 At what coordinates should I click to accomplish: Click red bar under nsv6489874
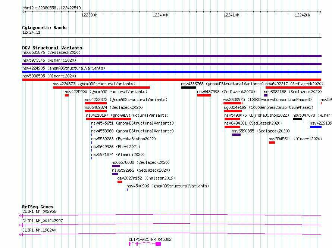[x=96, y=111]
